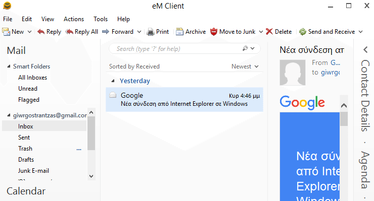Open the View menu
The image size is (374, 201).
pos(48,19)
